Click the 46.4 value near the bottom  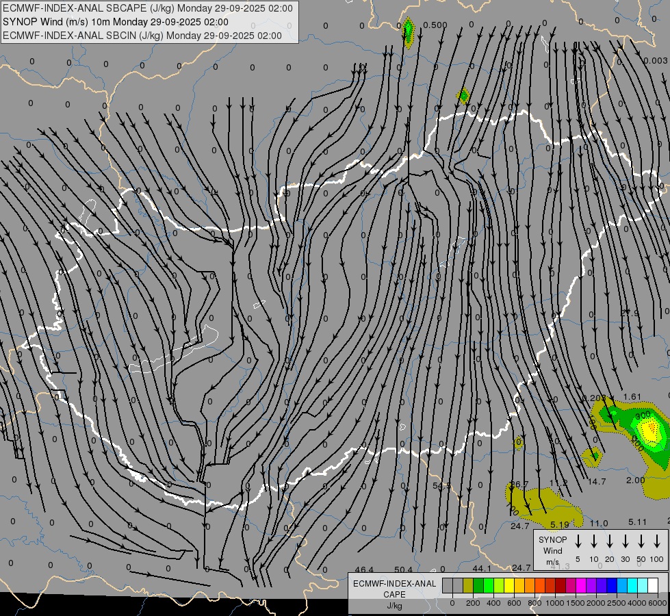point(364,570)
